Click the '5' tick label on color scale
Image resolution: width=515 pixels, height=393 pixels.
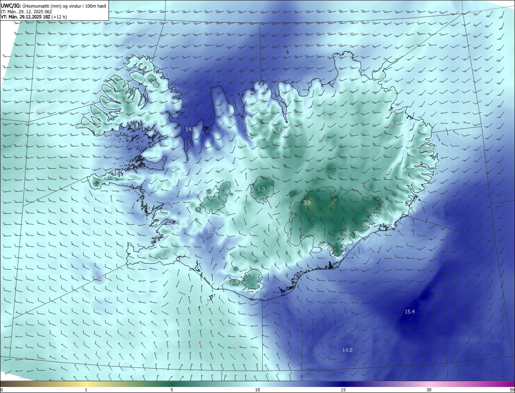172,390
